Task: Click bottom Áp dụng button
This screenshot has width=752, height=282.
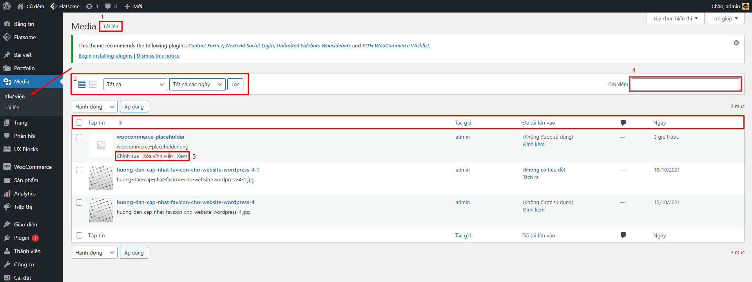Action: click(134, 253)
